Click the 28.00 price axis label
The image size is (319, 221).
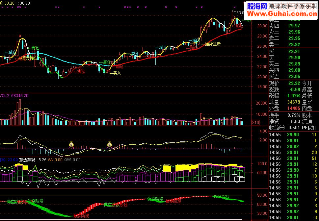tap(262, 36)
